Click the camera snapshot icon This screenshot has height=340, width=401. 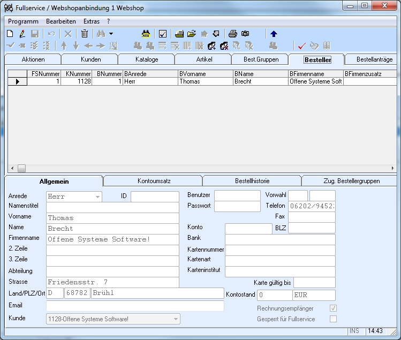pyautogui.click(x=245, y=34)
